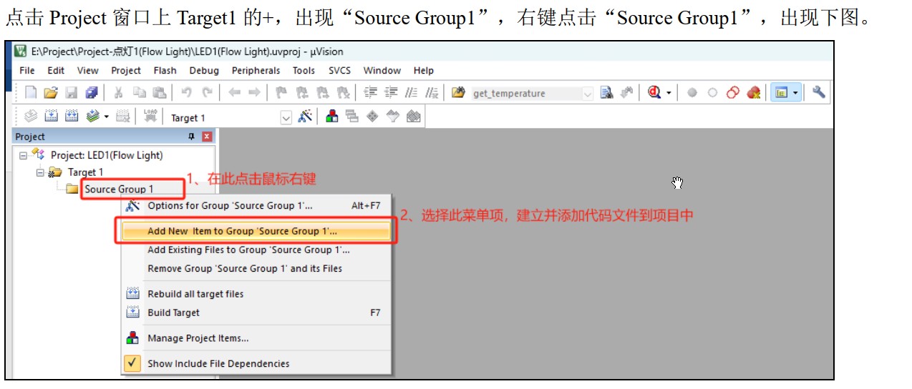Start the debug session magnifier icon
Image resolution: width=912 pixels, height=389 pixels.
click(654, 93)
